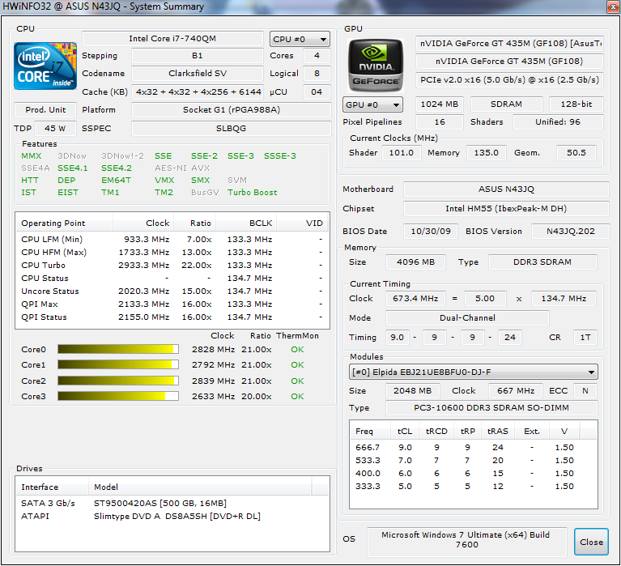Click the BIOS Version N43JQ.202 field
This screenshot has height=566, width=621.
click(x=570, y=232)
